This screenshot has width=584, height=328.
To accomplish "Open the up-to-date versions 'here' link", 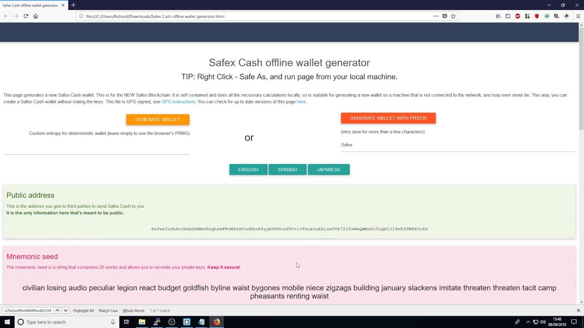I will point(302,102).
